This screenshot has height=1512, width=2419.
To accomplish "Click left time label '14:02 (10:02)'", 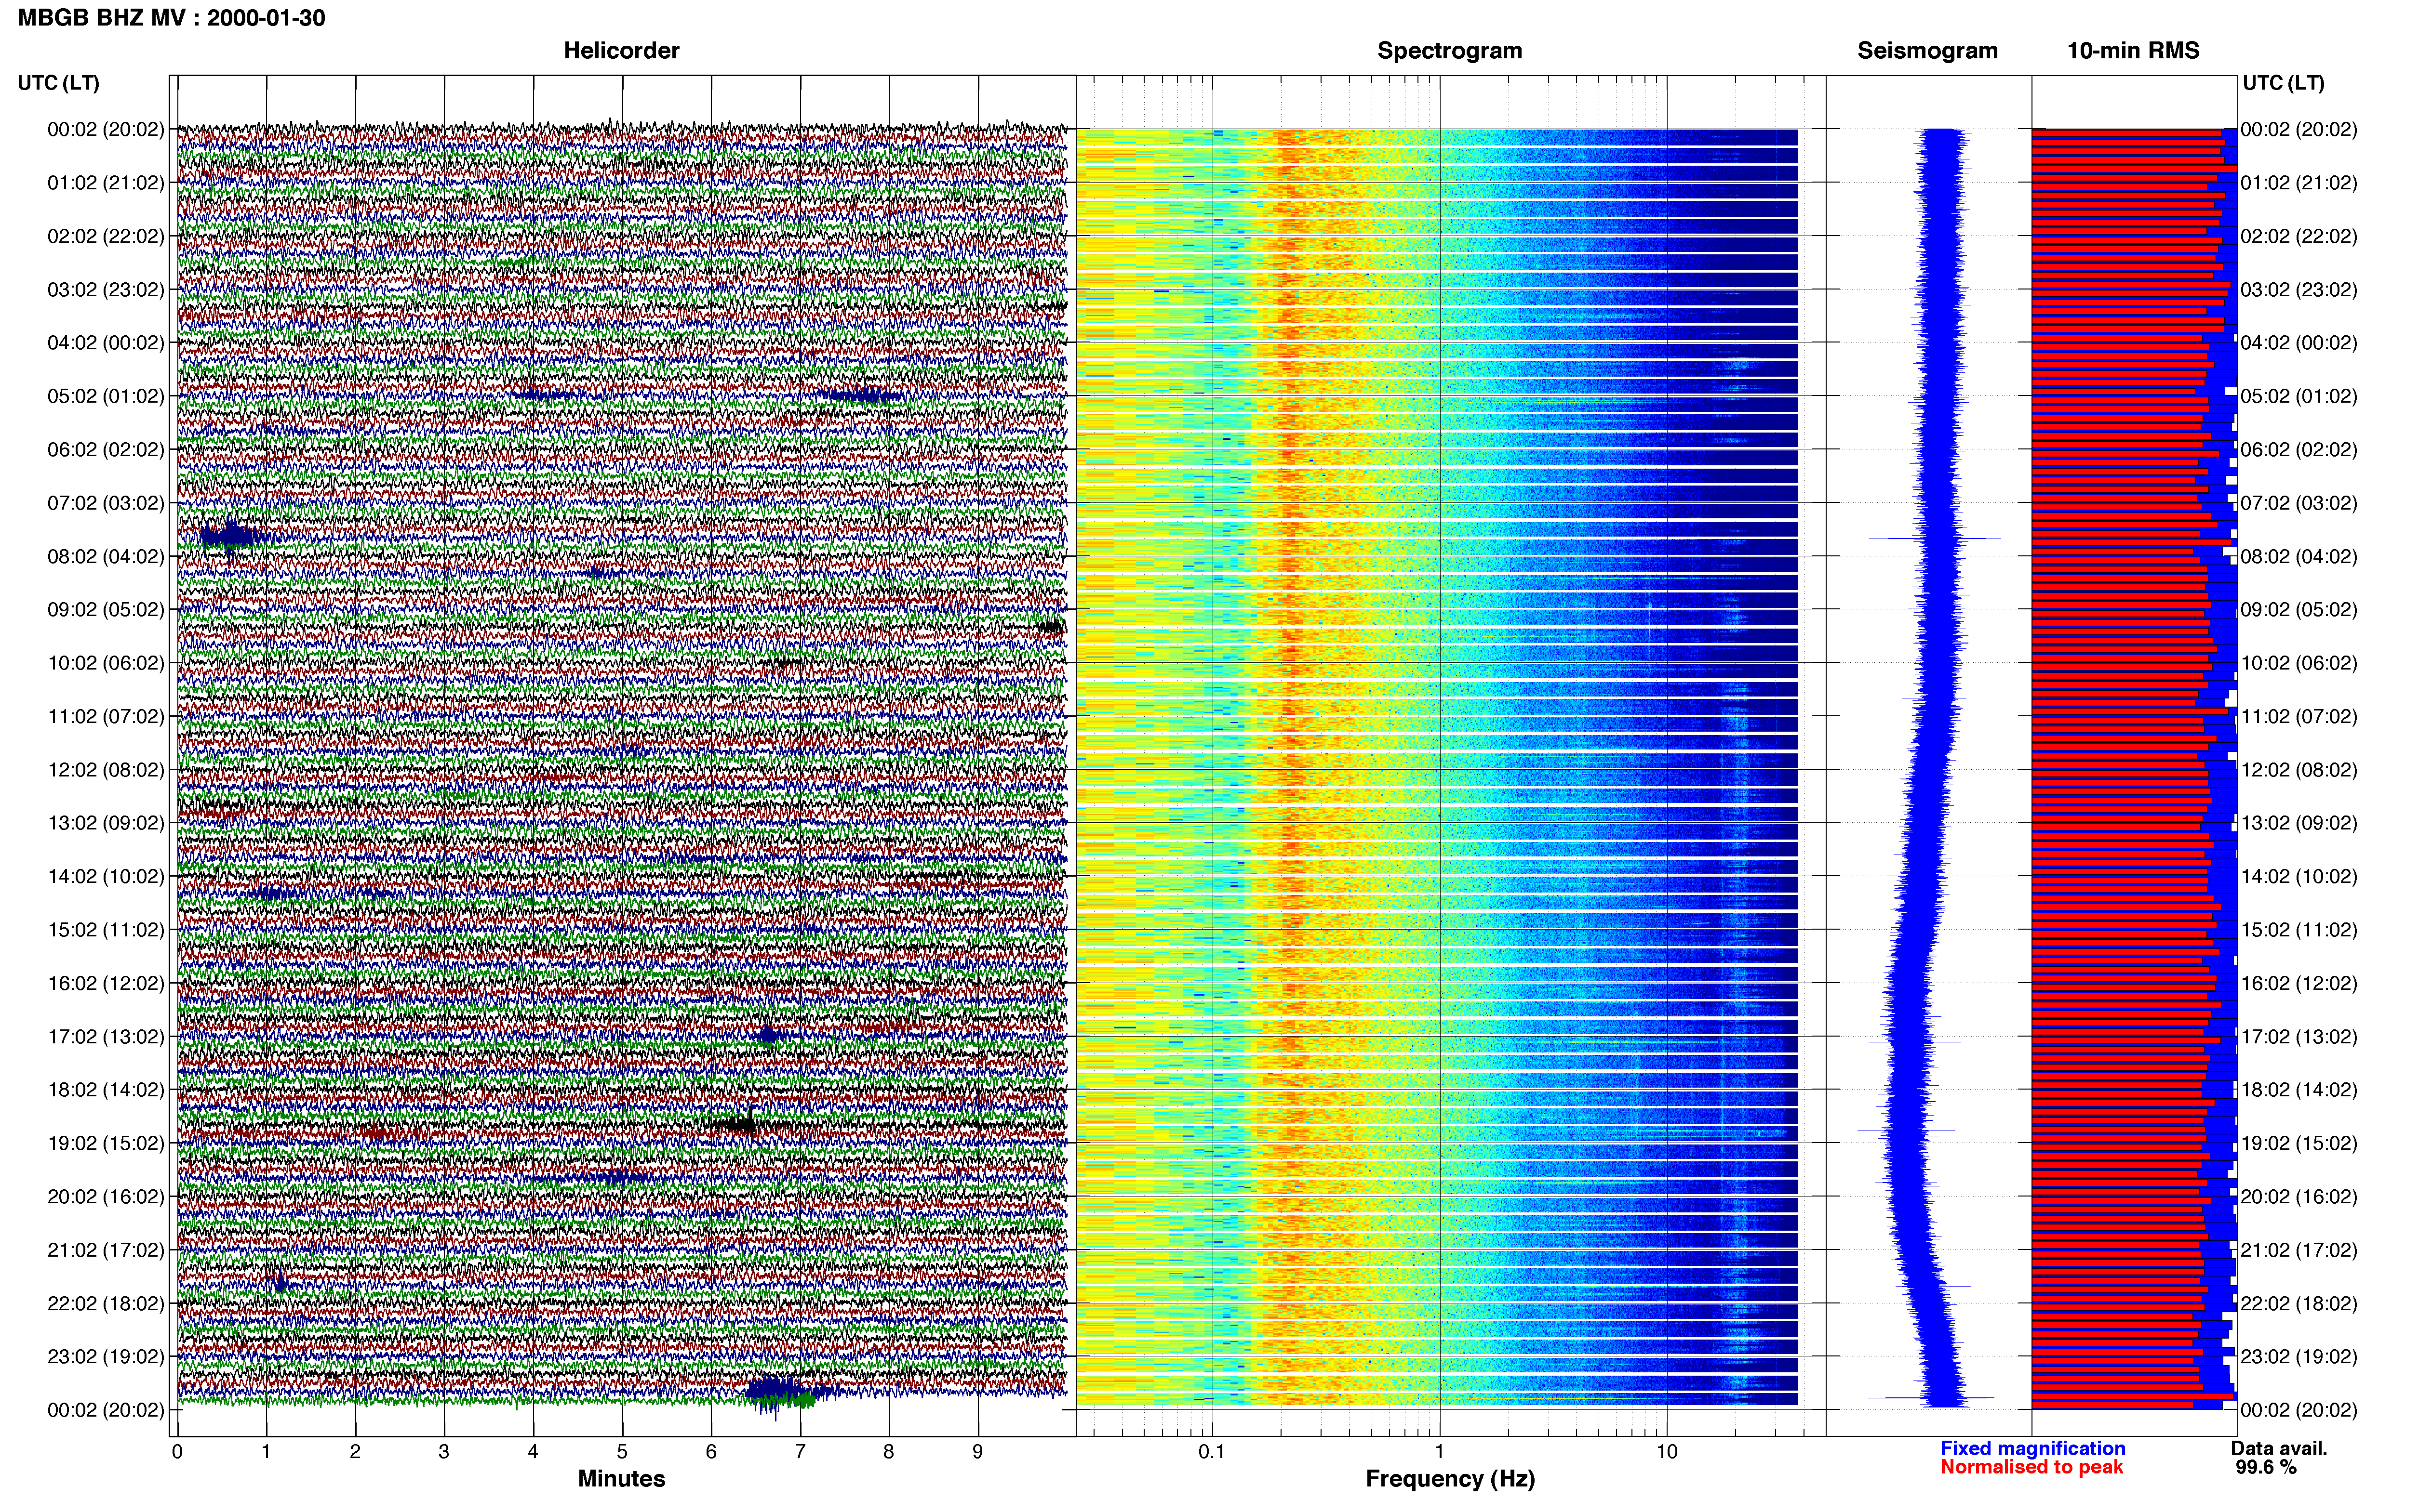I will point(106,877).
